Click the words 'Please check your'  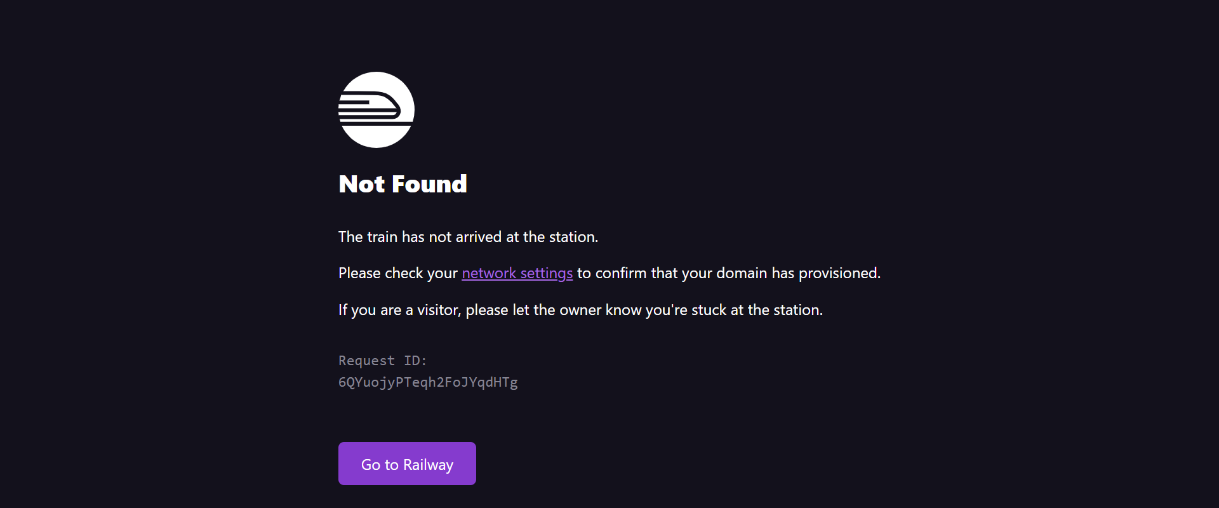coord(397,273)
